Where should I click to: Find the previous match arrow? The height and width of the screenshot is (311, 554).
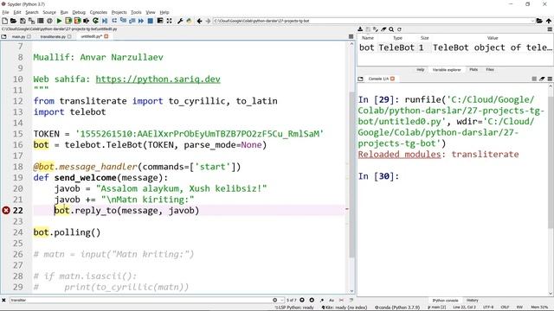302,300
